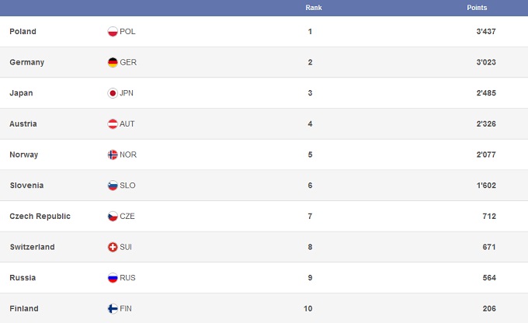The width and height of the screenshot is (528, 323).
Task: Click Norway's rank number 5
Action: [310, 155]
